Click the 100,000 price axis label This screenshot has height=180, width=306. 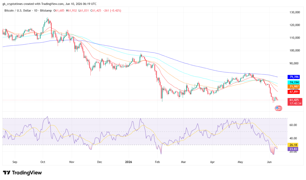coord(295,50)
